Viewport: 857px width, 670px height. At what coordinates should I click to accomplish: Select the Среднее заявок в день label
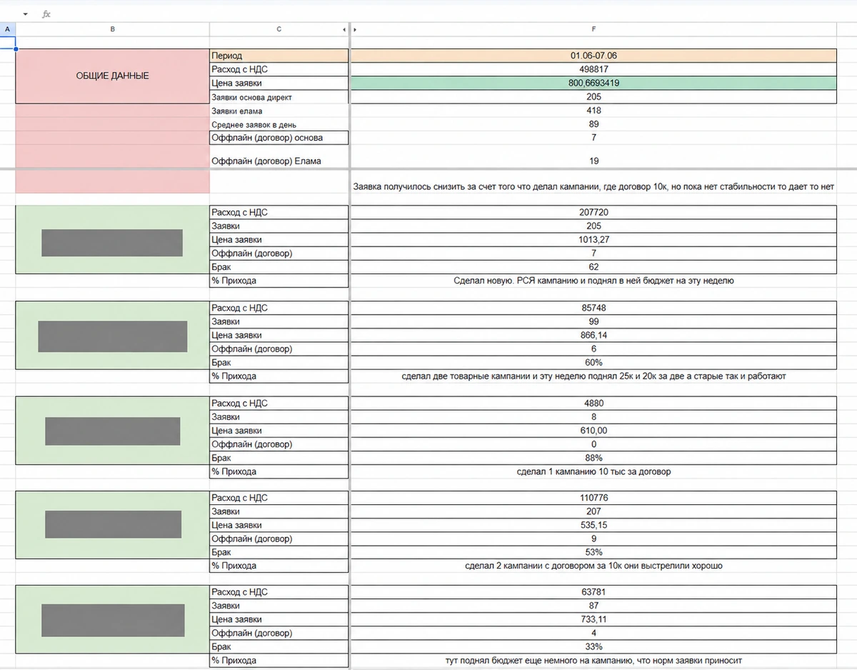[279, 124]
